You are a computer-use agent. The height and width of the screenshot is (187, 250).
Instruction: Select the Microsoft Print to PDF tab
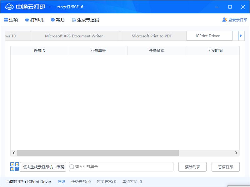[153, 36]
